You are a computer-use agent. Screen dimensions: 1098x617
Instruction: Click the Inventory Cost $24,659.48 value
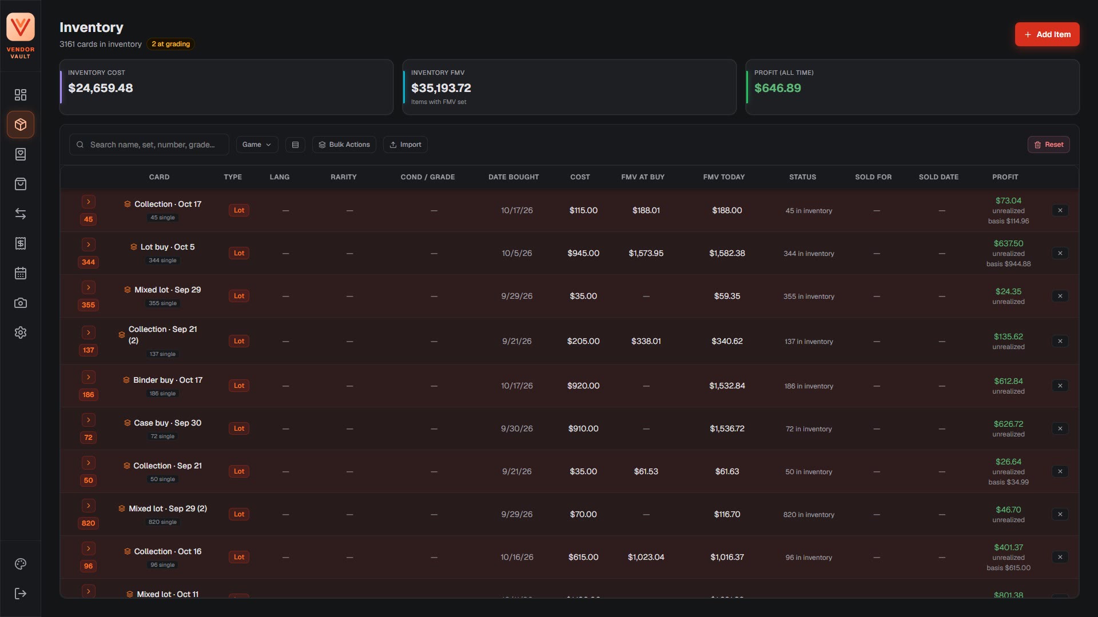(x=101, y=88)
